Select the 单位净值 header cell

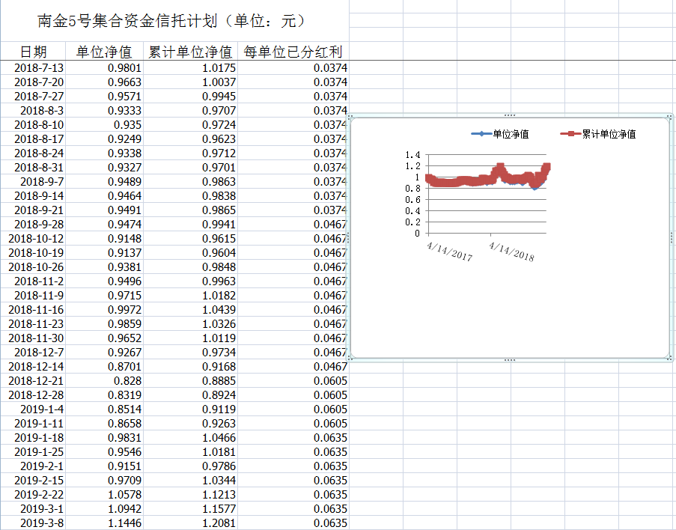(104, 52)
